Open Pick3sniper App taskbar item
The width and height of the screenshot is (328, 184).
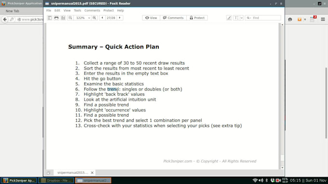[19, 181]
